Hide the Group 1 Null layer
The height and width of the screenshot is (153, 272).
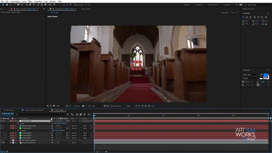pyautogui.click(x=2, y=121)
